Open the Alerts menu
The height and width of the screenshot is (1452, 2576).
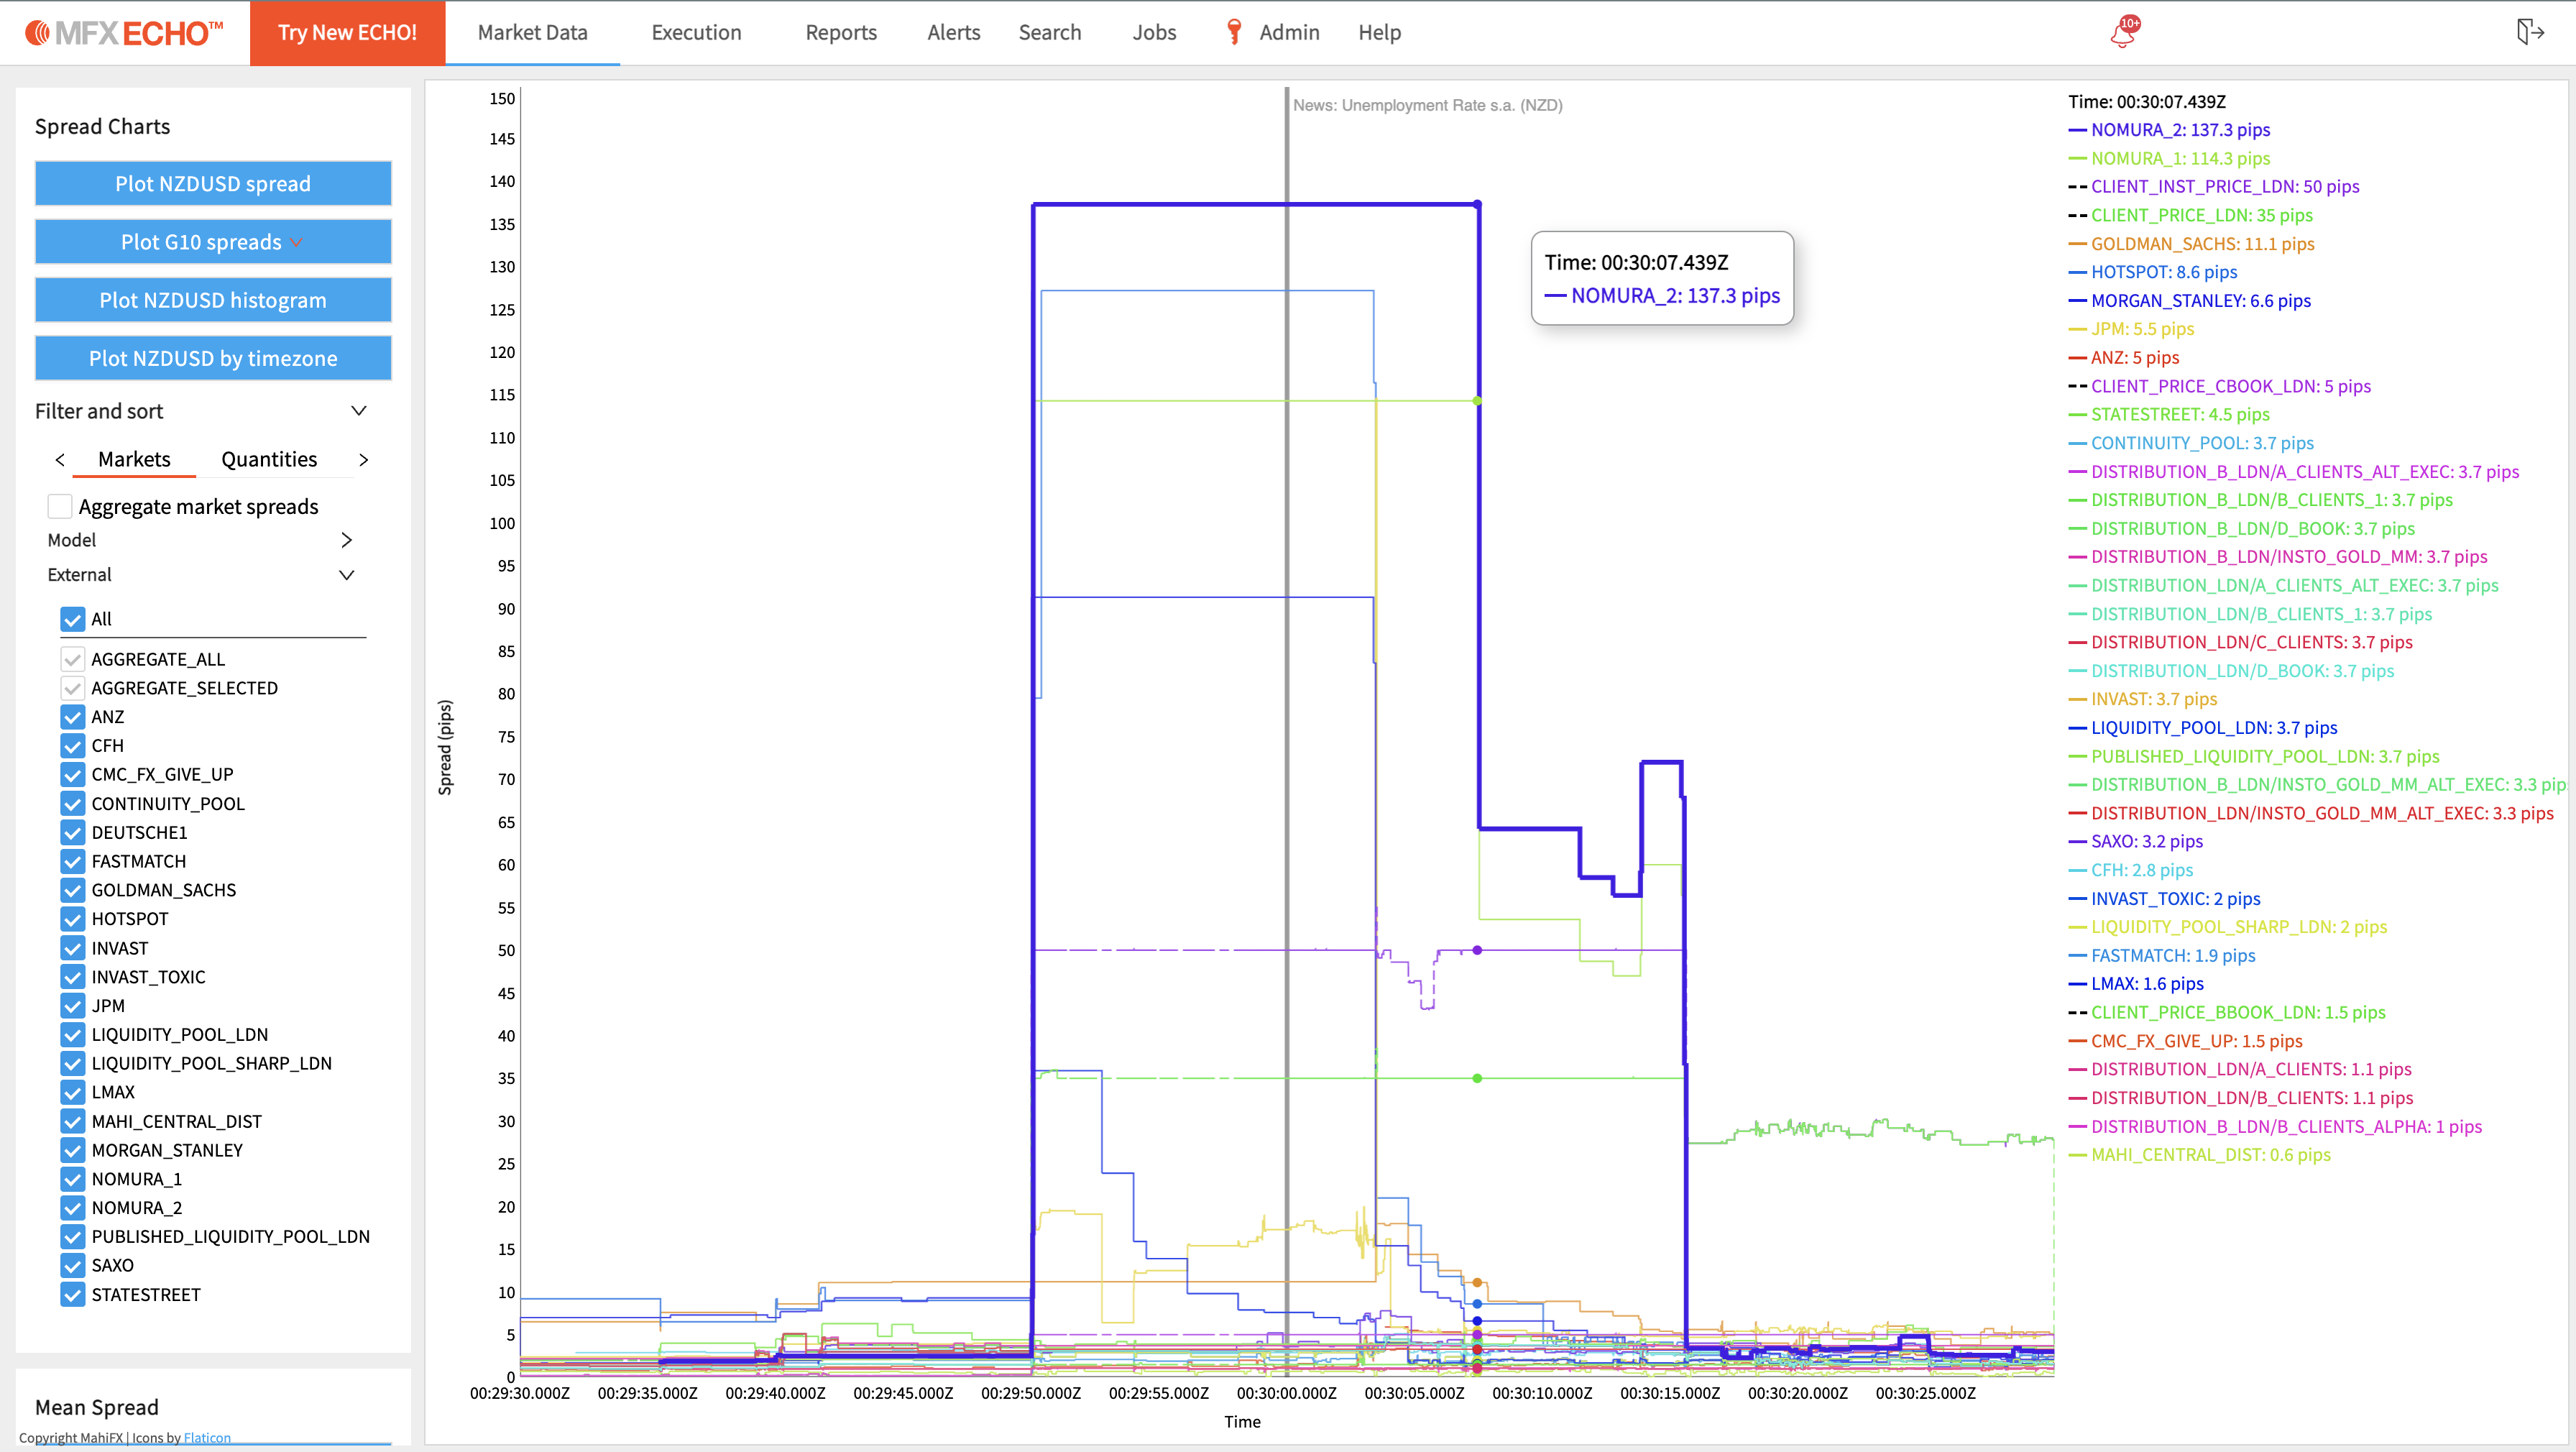pyautogui.click(x=953, y=33)
